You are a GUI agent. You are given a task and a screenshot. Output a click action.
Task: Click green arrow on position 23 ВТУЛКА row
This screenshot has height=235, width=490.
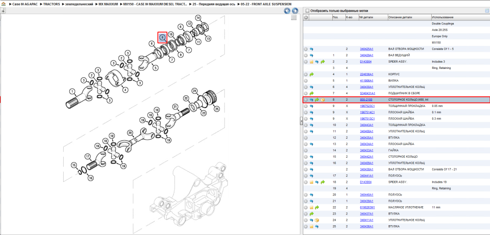click(x=312, y=214)
